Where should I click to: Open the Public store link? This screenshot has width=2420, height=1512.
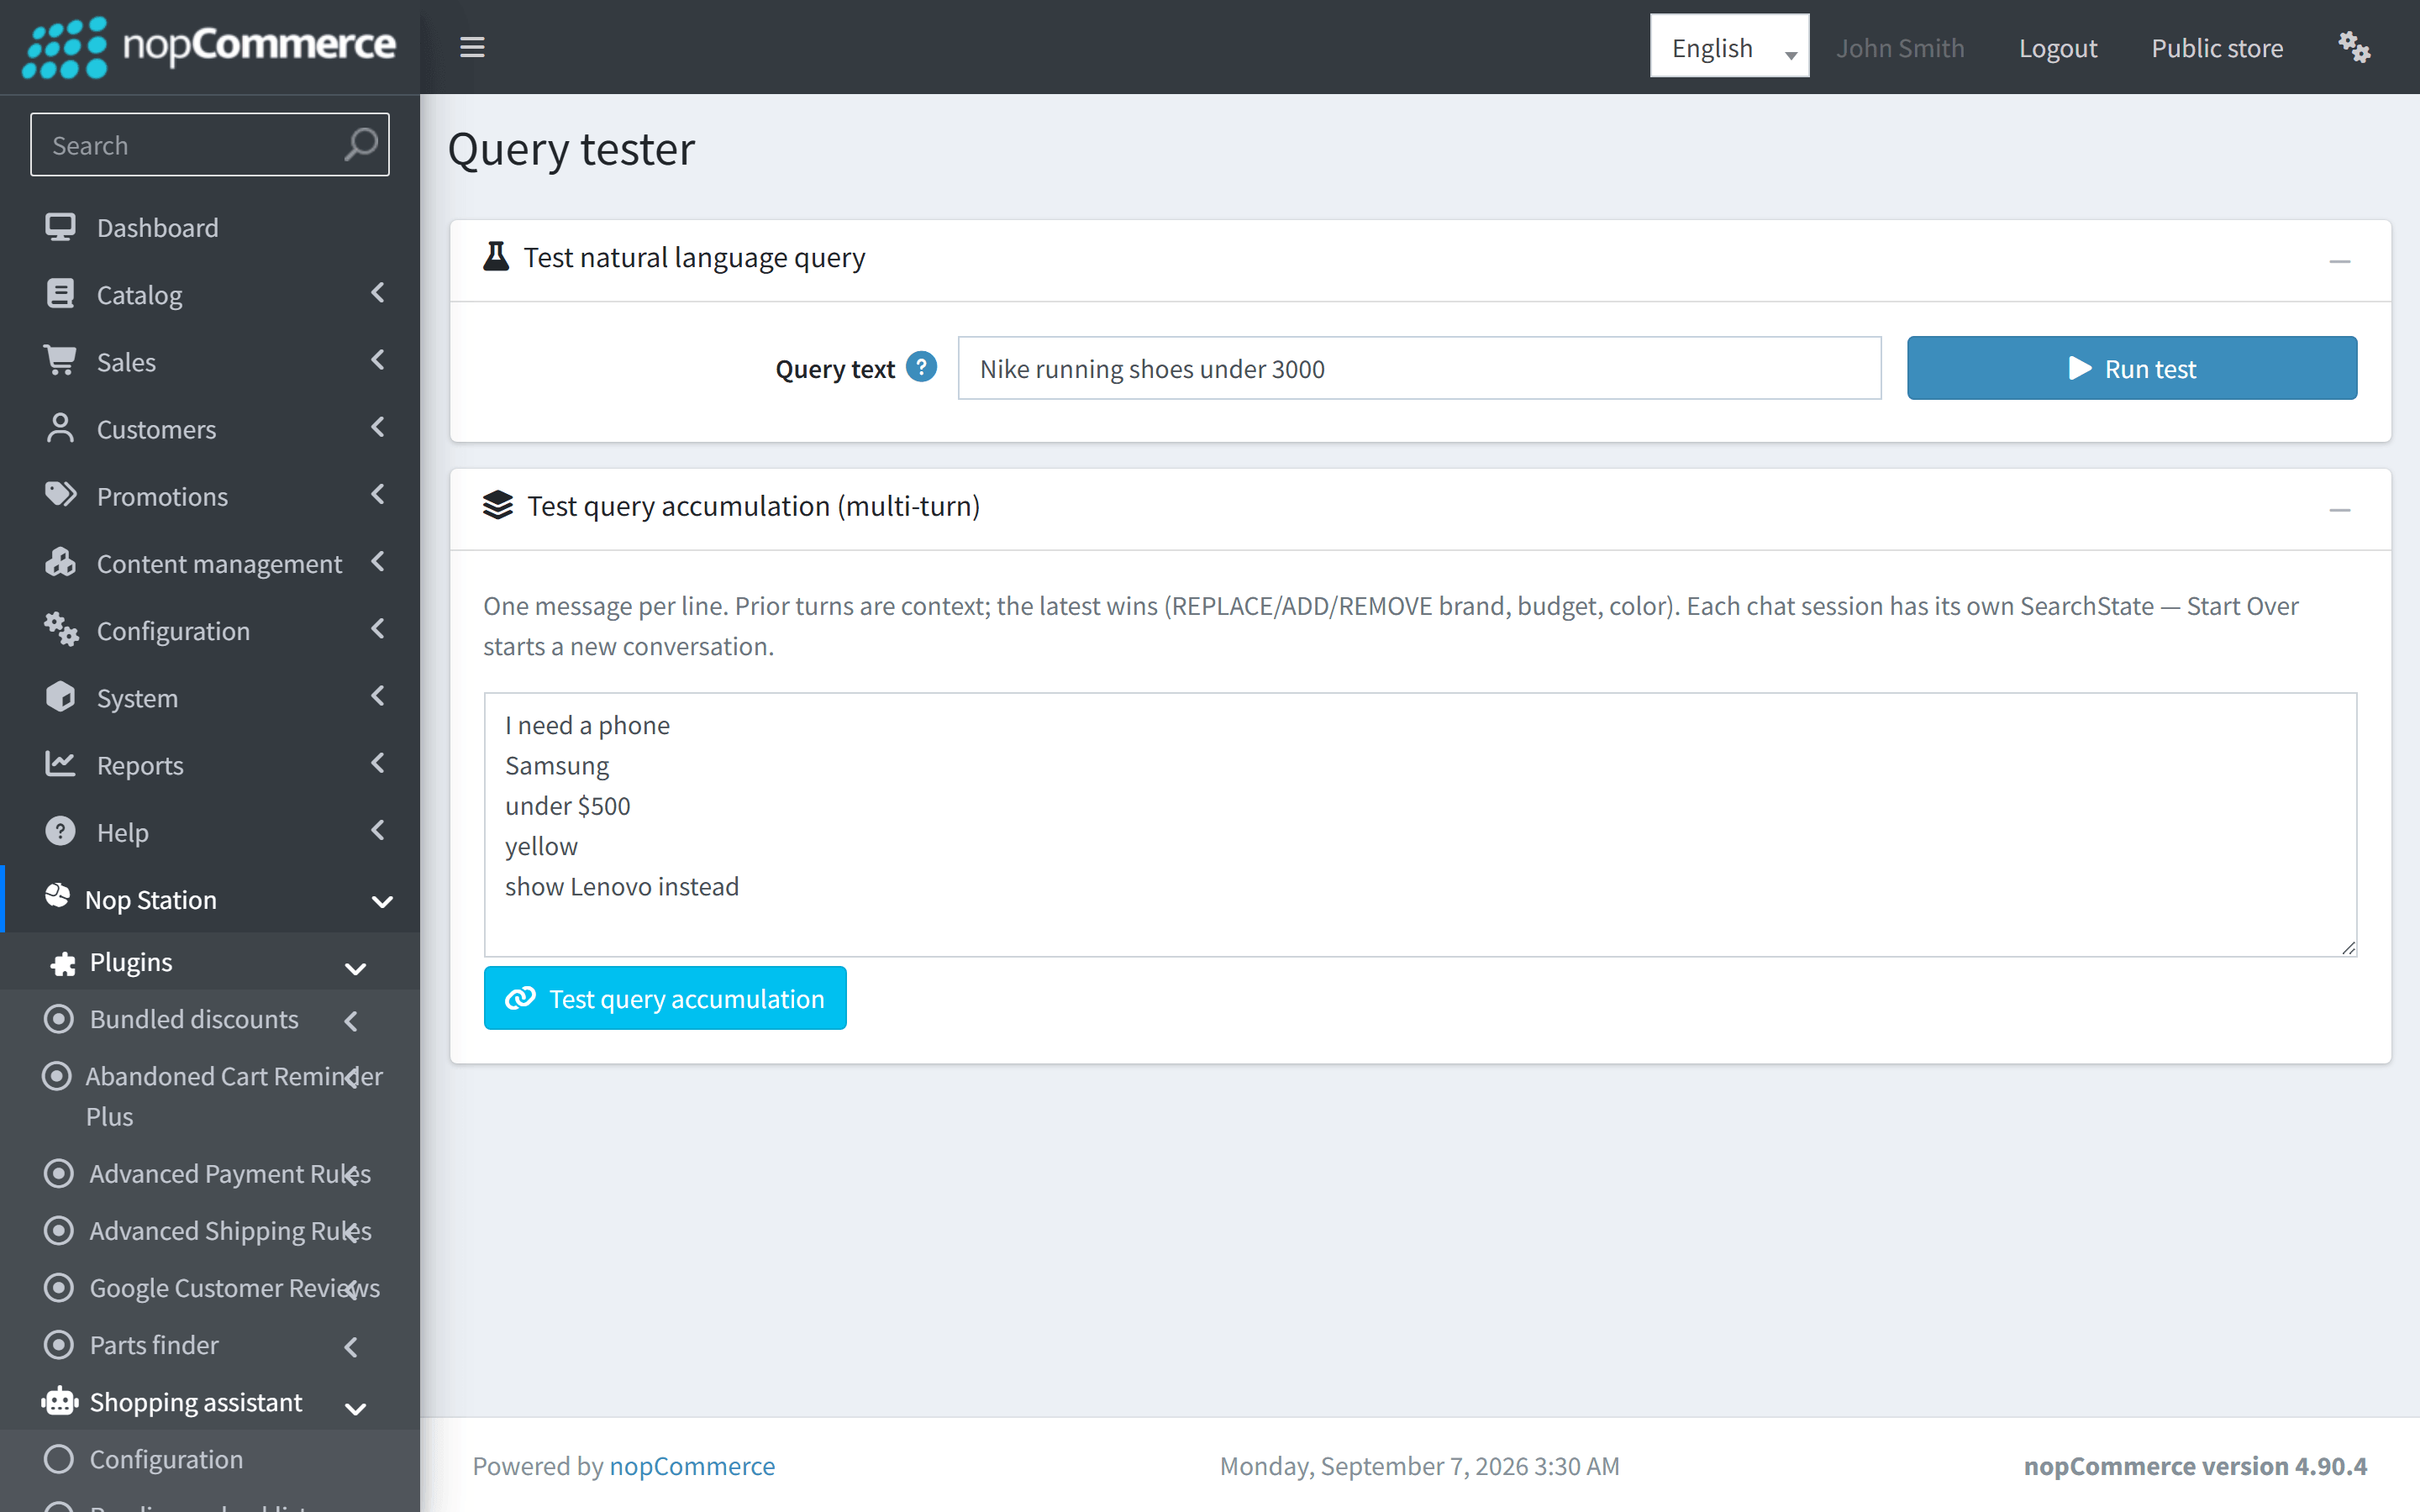(x=2217, y=47)
